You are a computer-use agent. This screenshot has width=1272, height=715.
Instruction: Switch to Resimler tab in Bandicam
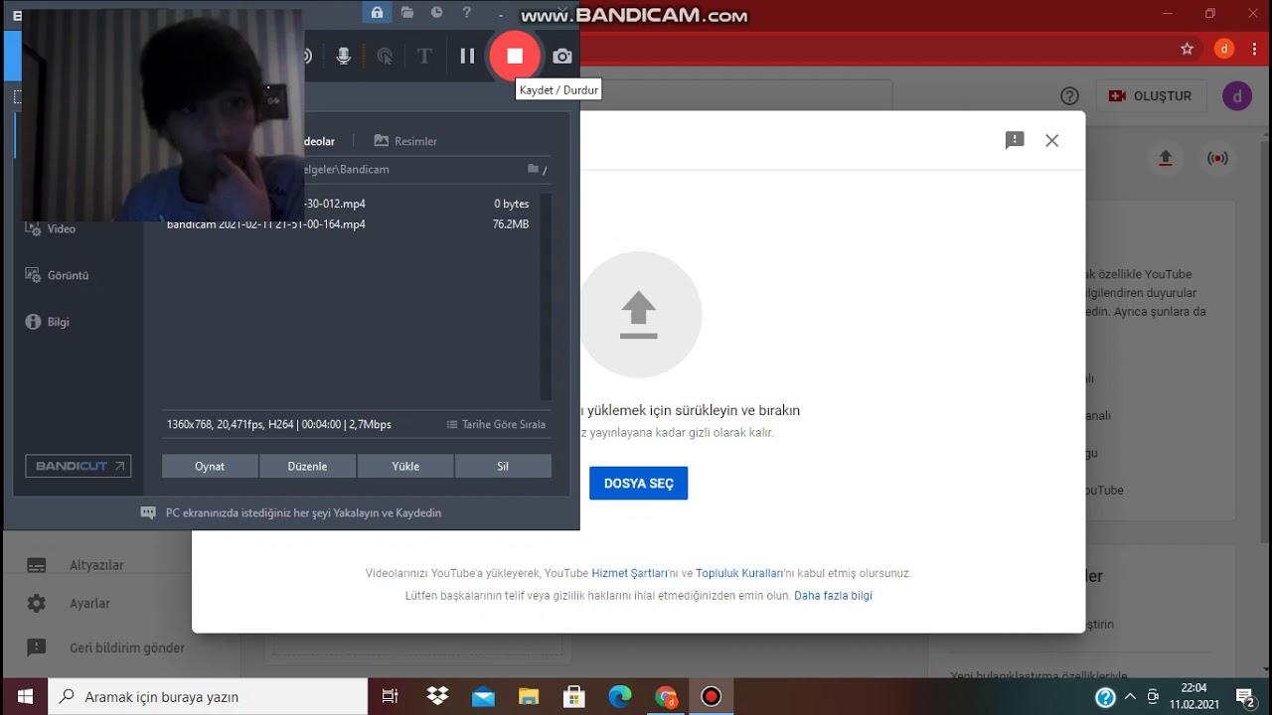click(x=405, y=141)
